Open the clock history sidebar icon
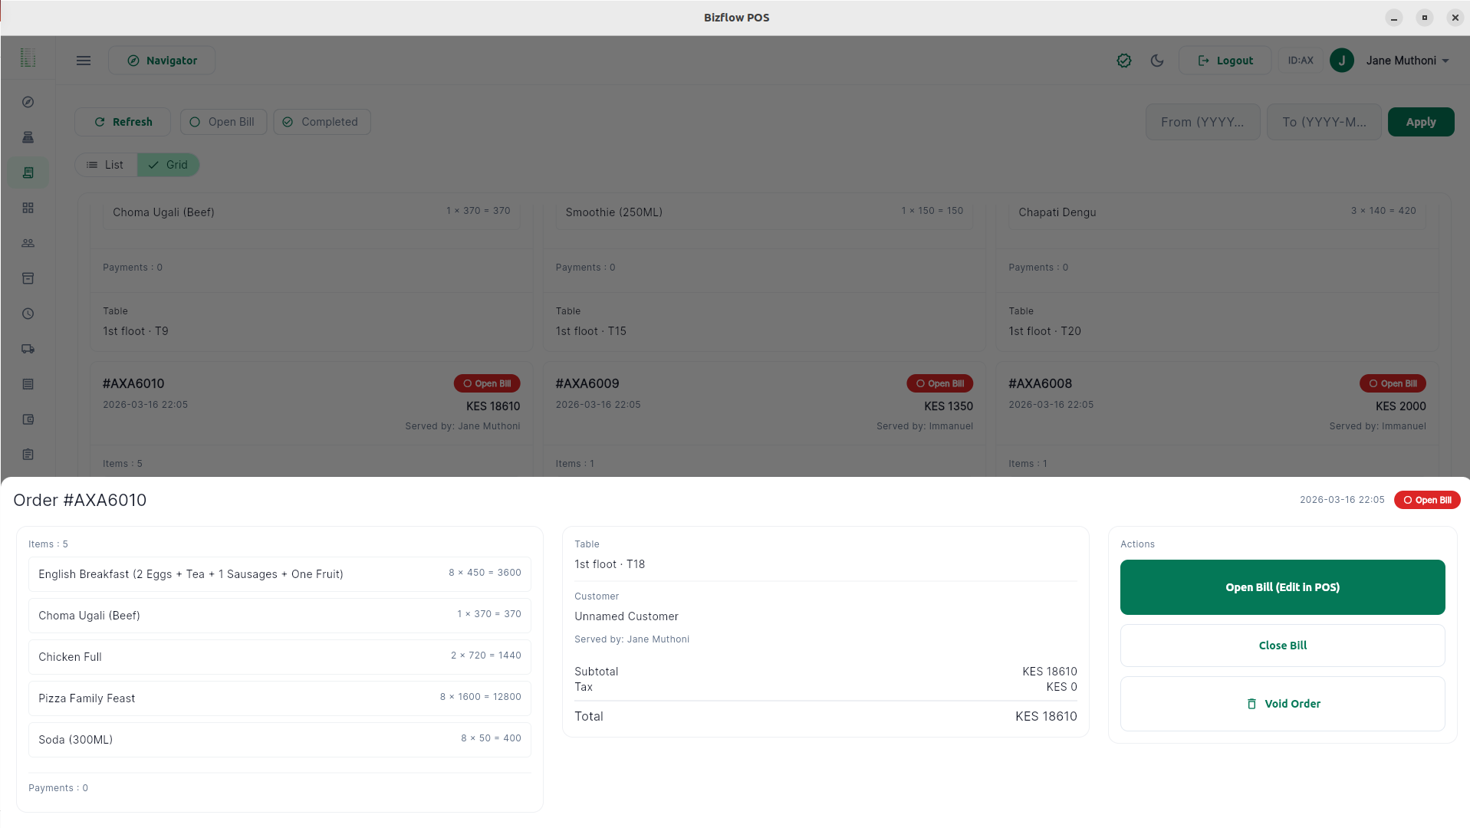1470x828 pixels. tap(28, 314)
